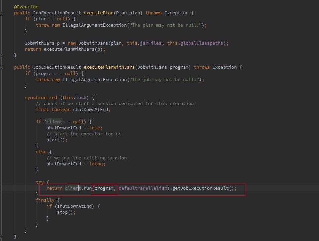
Task: Click the "The plan may not be null." string
Action: (166, 25)
